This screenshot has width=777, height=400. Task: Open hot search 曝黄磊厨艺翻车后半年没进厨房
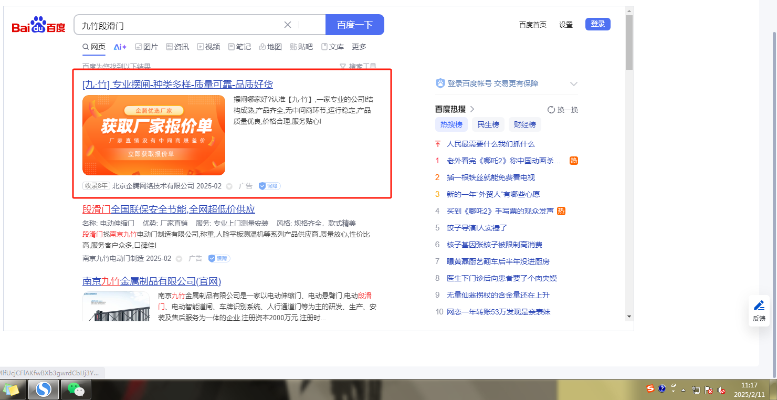click(x=498, y=261)
